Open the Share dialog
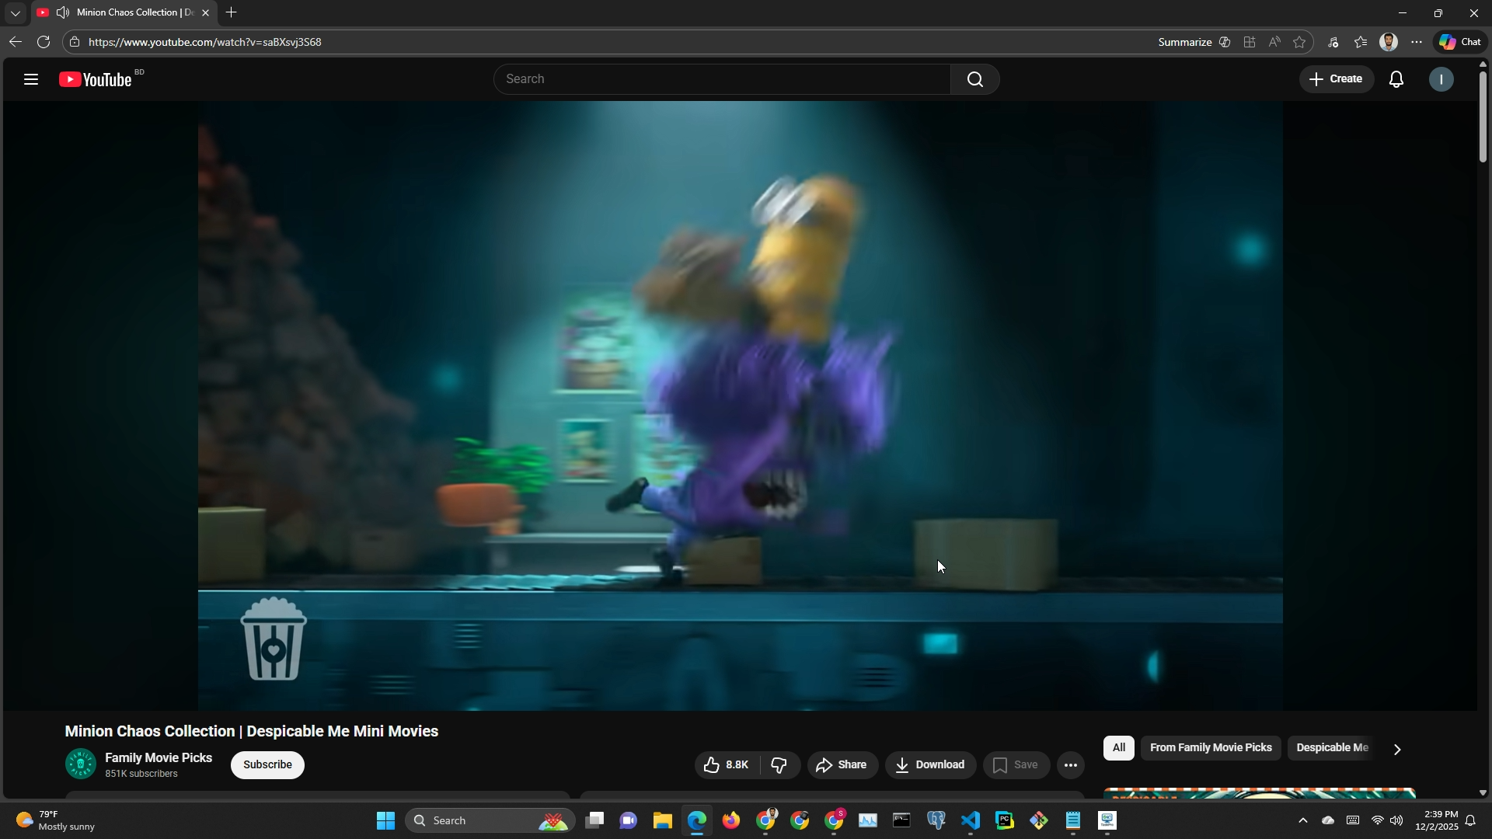This screenshot has width=1492, height=839. (x=842, y=765)
